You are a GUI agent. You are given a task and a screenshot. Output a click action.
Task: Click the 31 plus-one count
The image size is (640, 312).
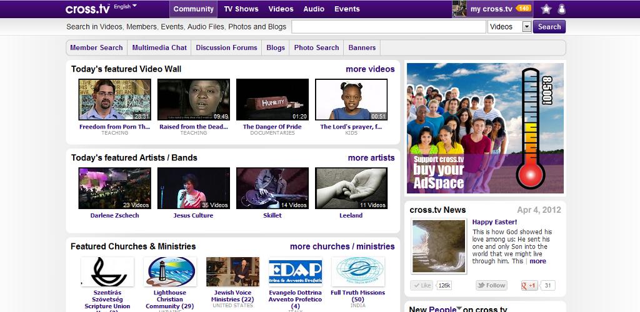pyautogui.click(x=547, y=286)
